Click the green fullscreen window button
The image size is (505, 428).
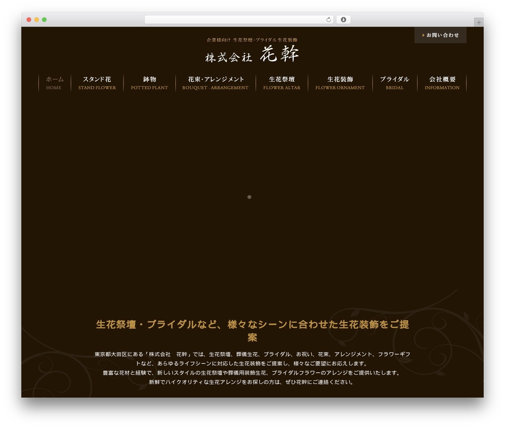(44, 20)
